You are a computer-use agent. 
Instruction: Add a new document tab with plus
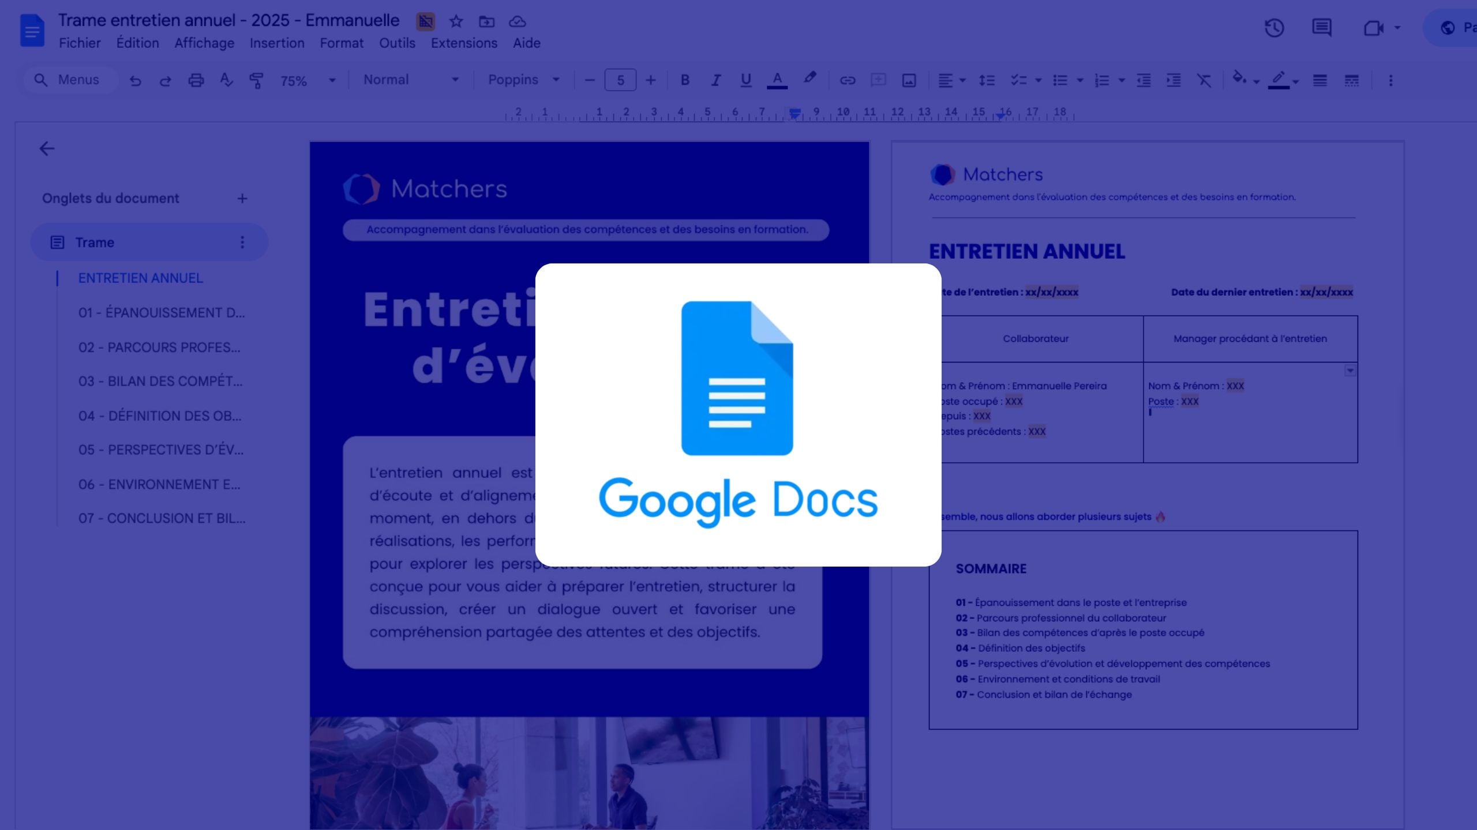(242, 198)
